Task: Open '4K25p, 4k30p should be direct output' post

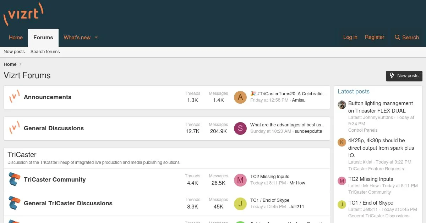Action: tap(381, 148)
